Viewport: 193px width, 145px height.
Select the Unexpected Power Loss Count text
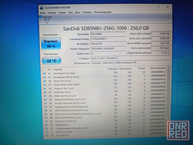(x=70, y=99)
